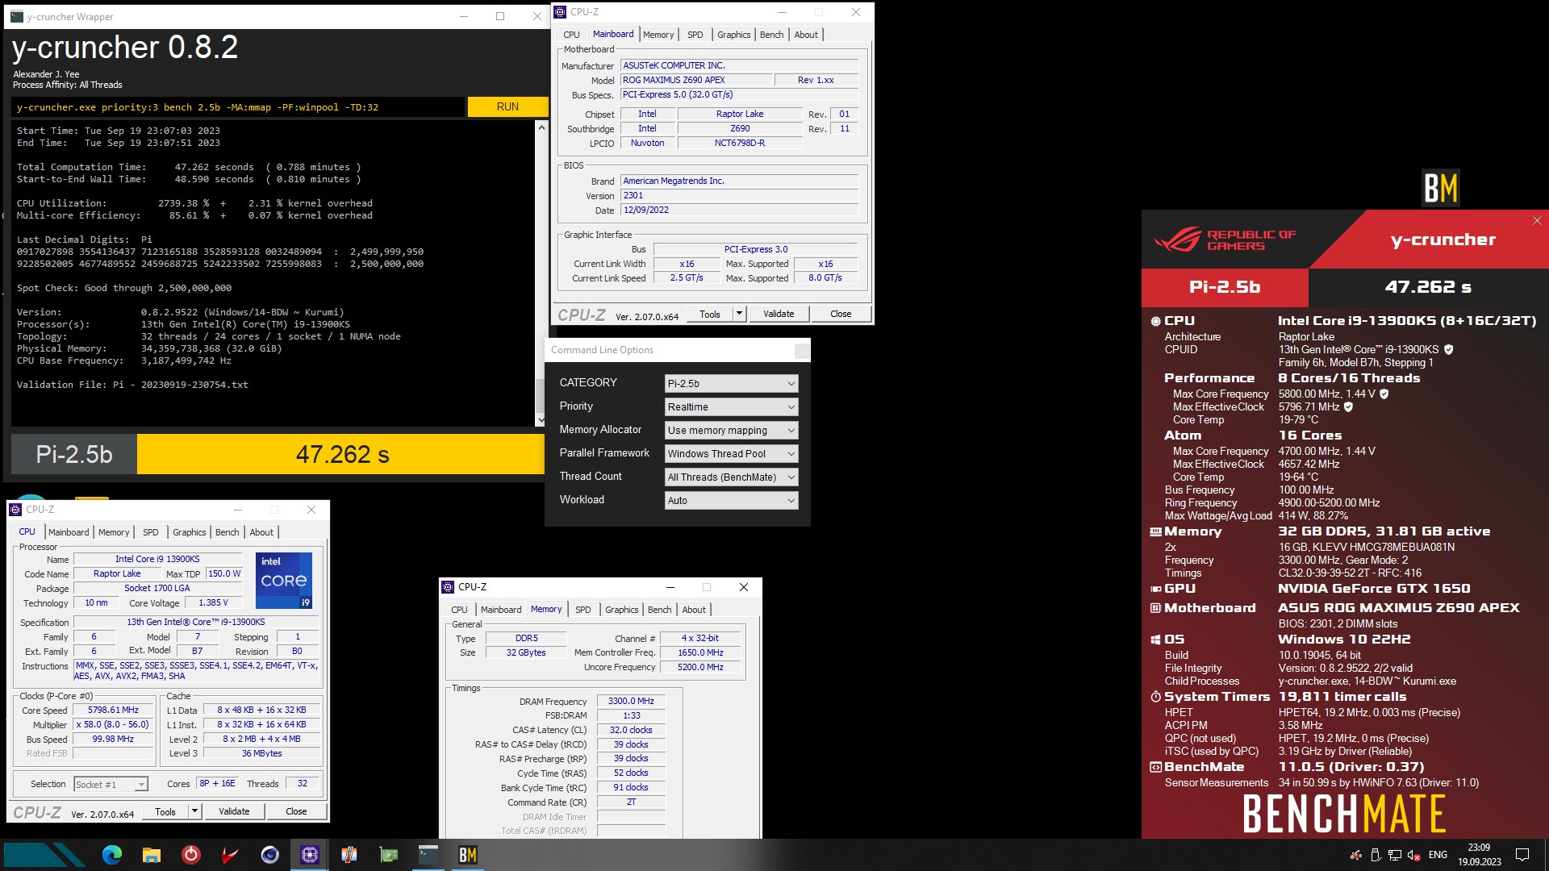Image resolution: width=1549 pixels, height=871 pixels.
Task: Click the Memory CPU-Z window title icon
Action: click(x=449, y=587)
